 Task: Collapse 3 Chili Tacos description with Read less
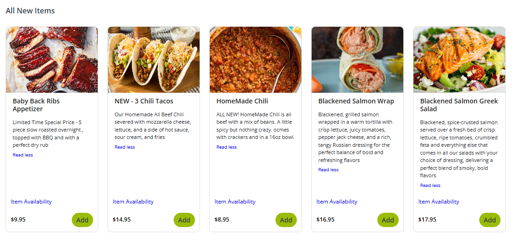point(125,147)
